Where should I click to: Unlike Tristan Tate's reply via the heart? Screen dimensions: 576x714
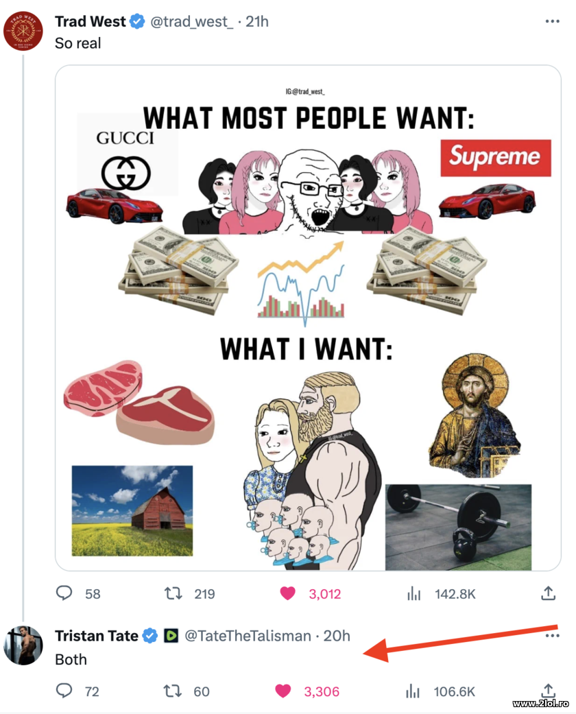[283, 691]
